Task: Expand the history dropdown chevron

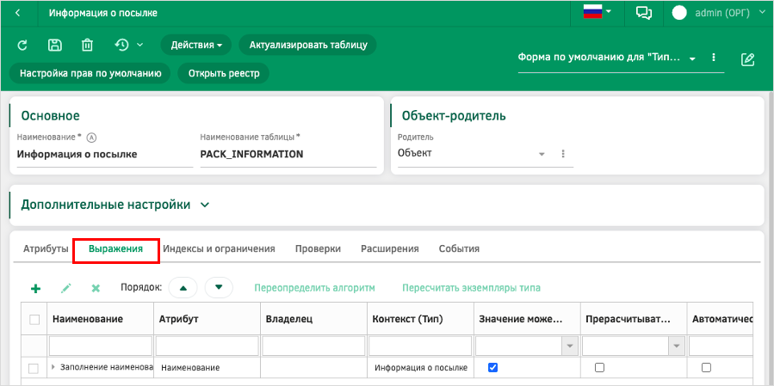Action: [139, 45]
